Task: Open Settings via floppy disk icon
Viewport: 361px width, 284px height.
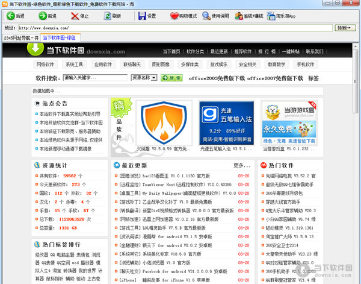Action: [142, 16]
